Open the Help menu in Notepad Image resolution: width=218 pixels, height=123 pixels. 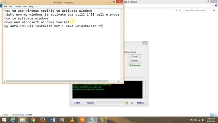pos(31,6)
